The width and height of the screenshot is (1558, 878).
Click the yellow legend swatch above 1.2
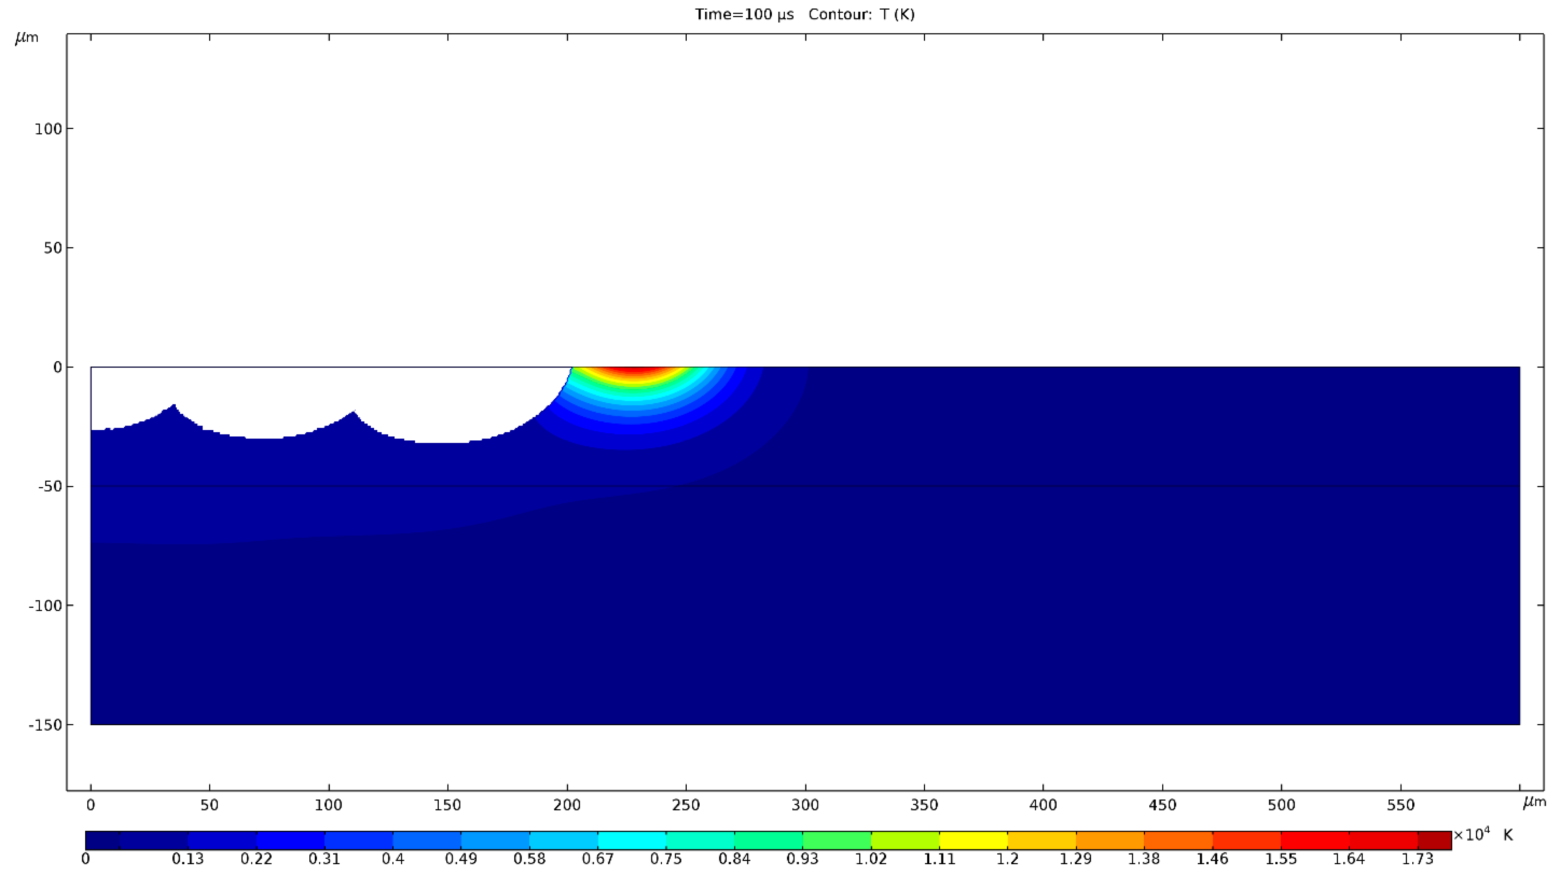[x=973, y=840]
